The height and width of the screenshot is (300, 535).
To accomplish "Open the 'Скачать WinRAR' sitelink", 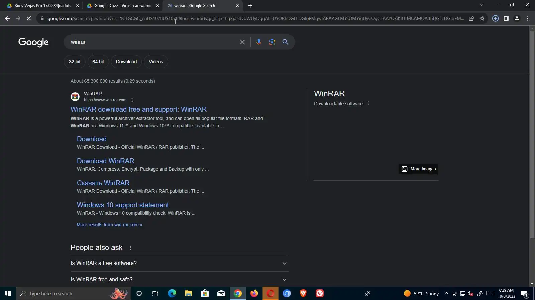I will [x=103, y=183].
